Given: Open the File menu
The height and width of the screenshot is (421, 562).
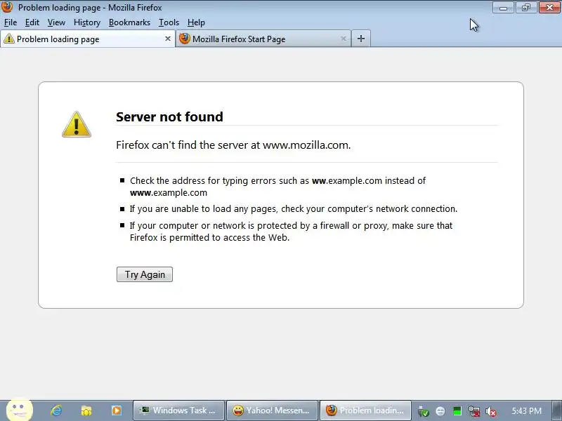Looking at the screenshot, I should pos(11,22).
